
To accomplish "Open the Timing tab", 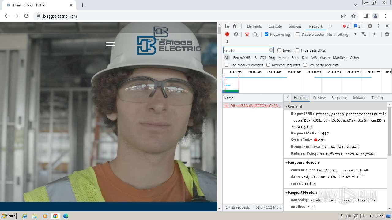I will pos(377,98).
